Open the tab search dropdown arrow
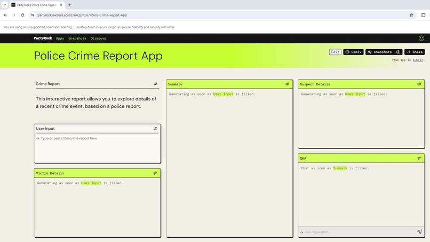Viewport: 430px width, 242px height. click(5, 5)
